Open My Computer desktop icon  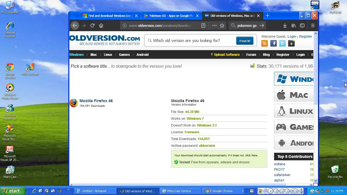(x=10, y=7)
